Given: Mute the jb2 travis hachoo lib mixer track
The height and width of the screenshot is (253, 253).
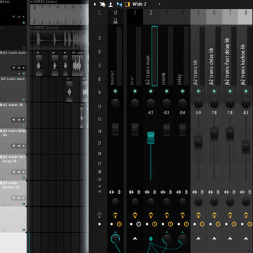Looking at the screenshot, I should 246,91.
